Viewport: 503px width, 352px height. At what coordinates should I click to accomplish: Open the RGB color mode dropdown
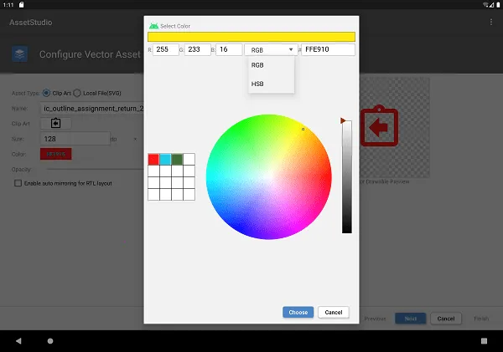(x=271, y=50)
